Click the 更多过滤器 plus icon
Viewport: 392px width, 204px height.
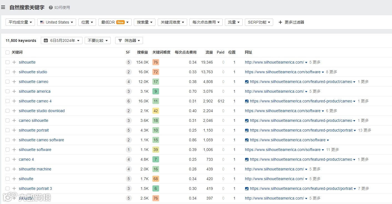(280, 22)
